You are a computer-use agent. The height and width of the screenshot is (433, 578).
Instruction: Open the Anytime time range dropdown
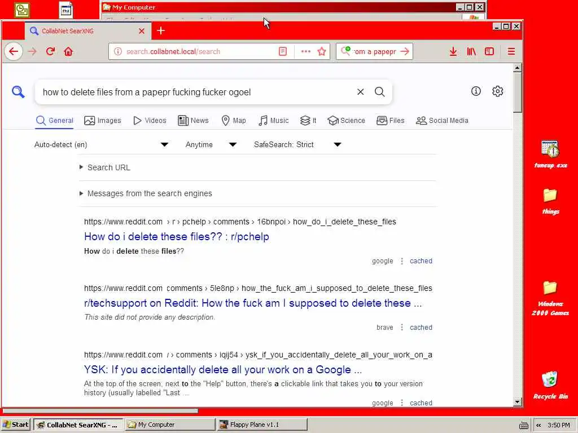point(211,145)
